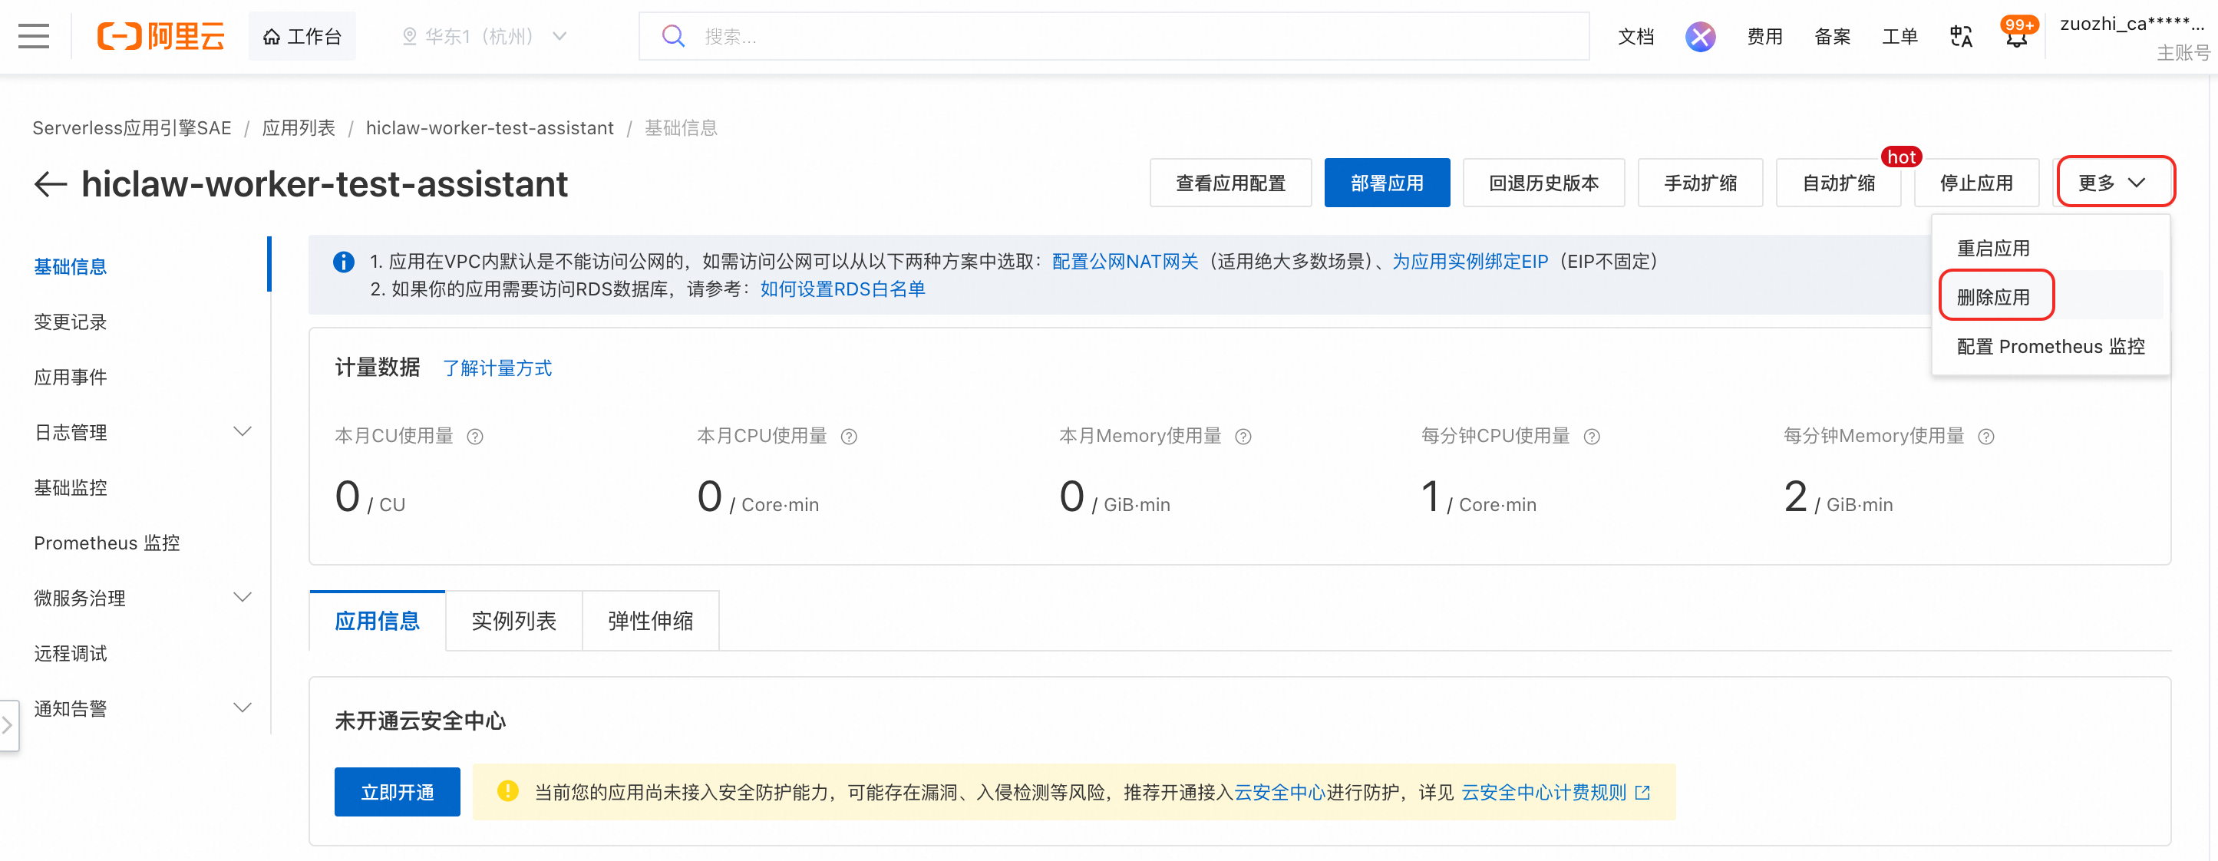This screenshot has width=2218, height=861.
Task: Click the blue info icon in notice
Action: [344, 262]
